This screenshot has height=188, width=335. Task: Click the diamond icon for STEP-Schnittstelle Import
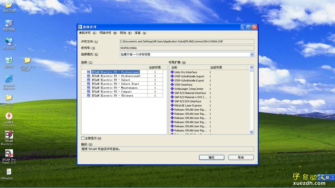pyautogui.click(x=172, y=76)
